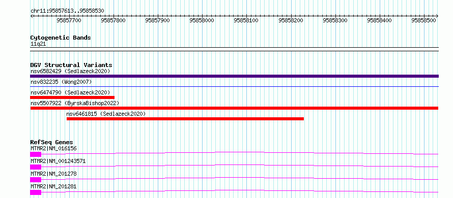Click ruler position 95857700

pyautogui.click(x=69, y=20)
